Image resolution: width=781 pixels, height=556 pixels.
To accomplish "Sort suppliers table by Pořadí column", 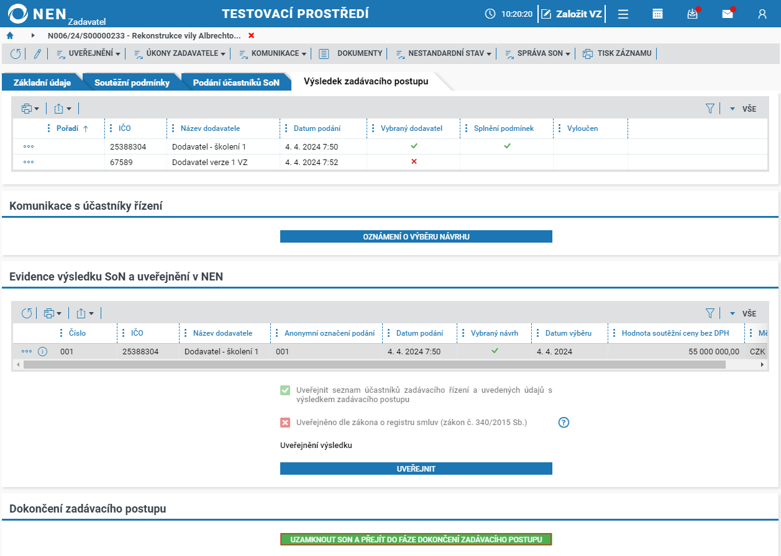I will pos(68,128).
